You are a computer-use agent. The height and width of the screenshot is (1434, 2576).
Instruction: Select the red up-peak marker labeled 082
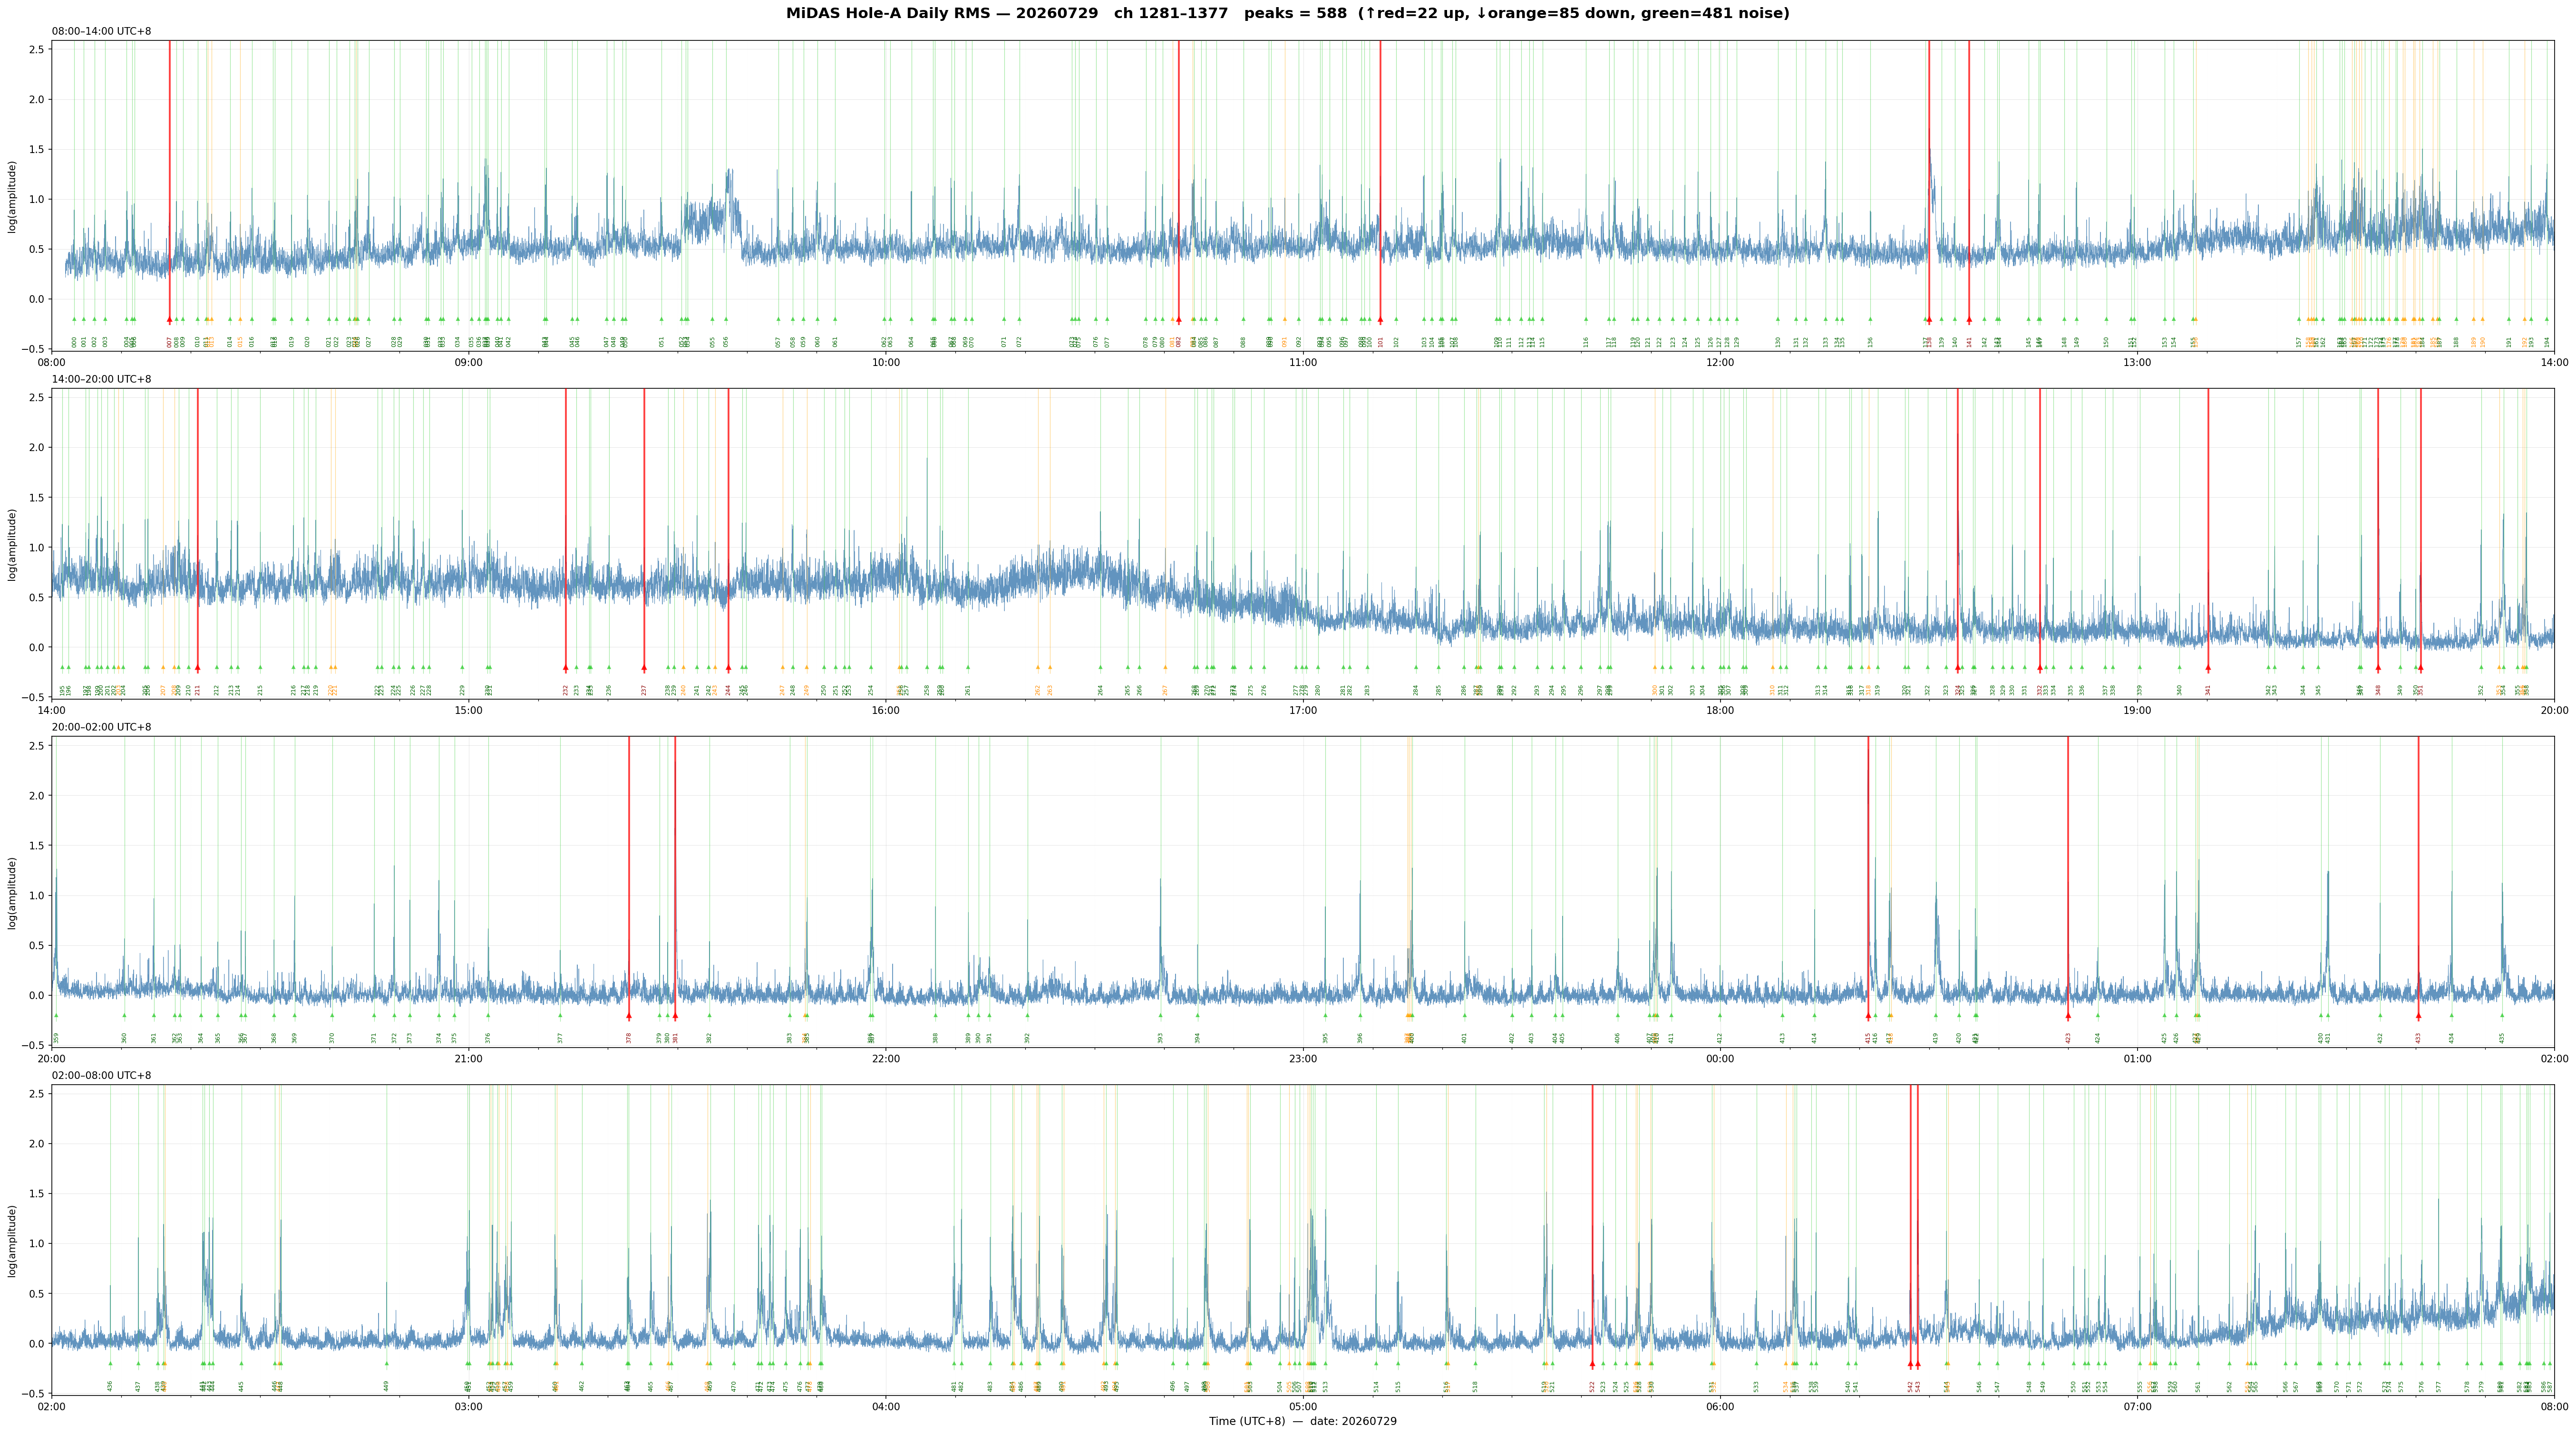[1178, 320]
